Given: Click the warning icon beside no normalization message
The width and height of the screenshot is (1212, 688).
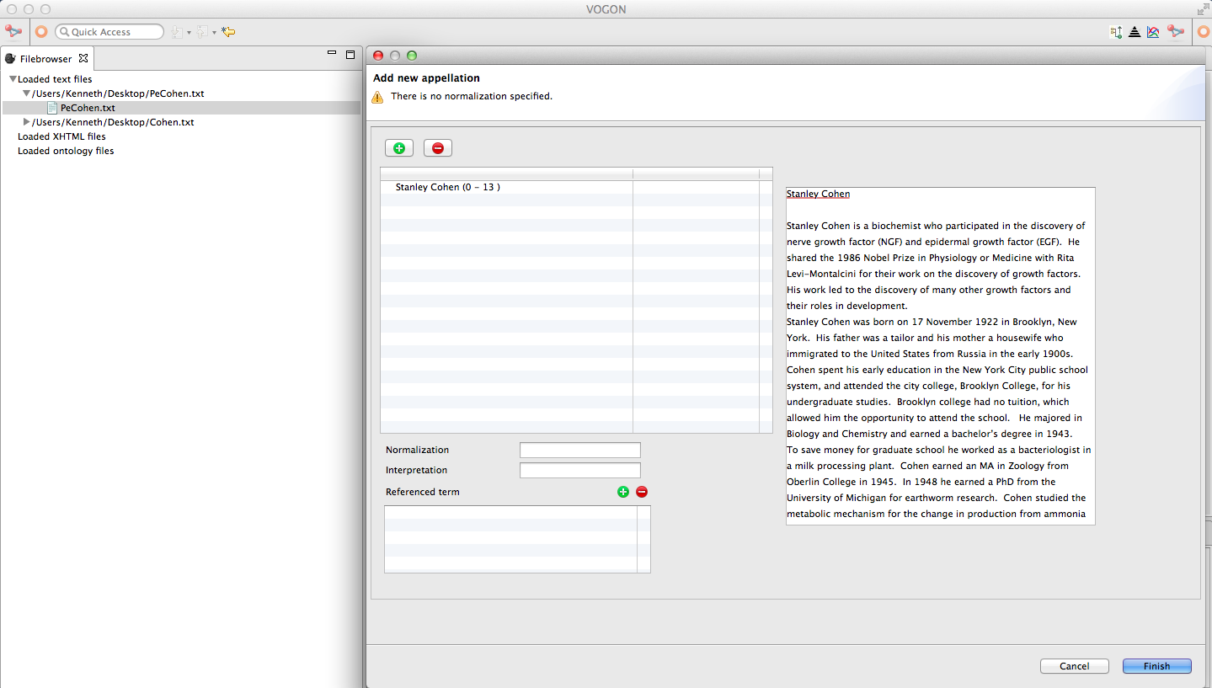Looking at the screenshot, I should point(378,97).
